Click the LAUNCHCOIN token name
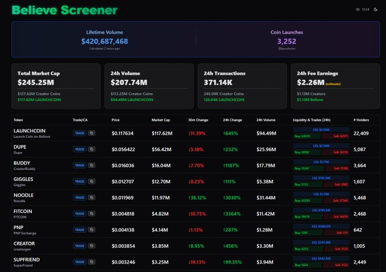 (x=30, y=131)
